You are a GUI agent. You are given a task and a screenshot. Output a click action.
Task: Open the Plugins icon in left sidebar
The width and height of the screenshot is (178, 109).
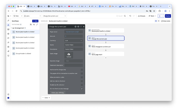tap(8, 43)
